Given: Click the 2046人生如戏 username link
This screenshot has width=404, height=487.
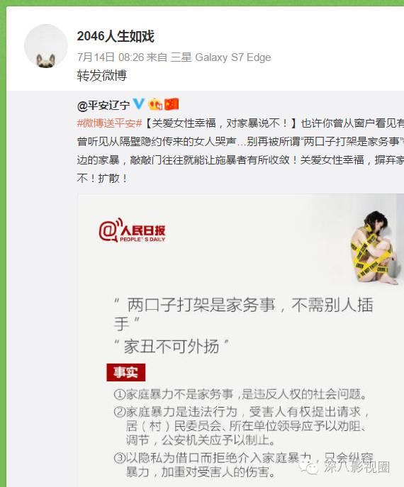Looking at the screenshot, I should [x=116, y=36].
